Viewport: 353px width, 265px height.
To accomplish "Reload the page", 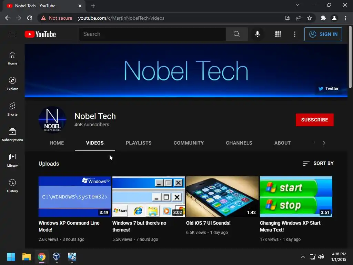I will coord(30,18).
